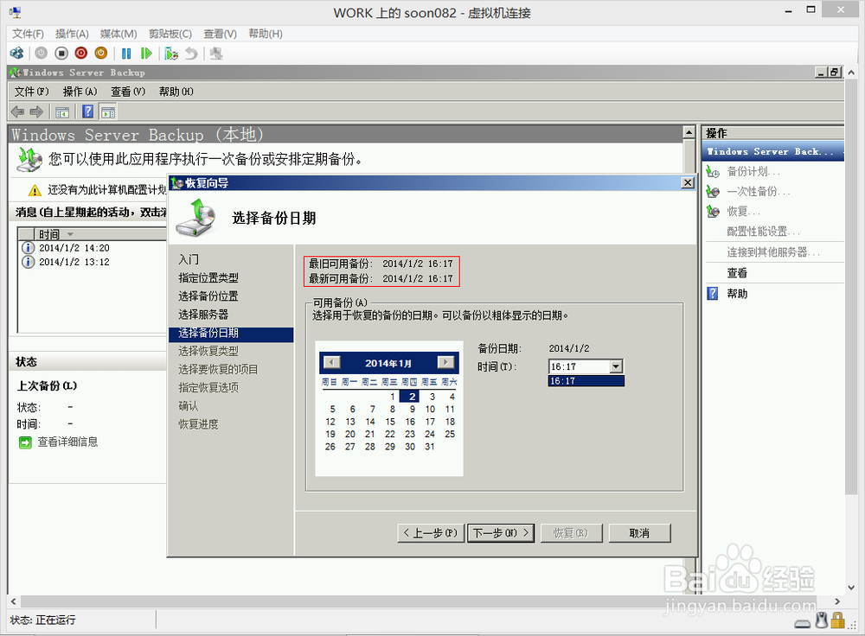865x636 pixels.
Task: Turn off the VM with the stop icon
Action: click(61, 54)
